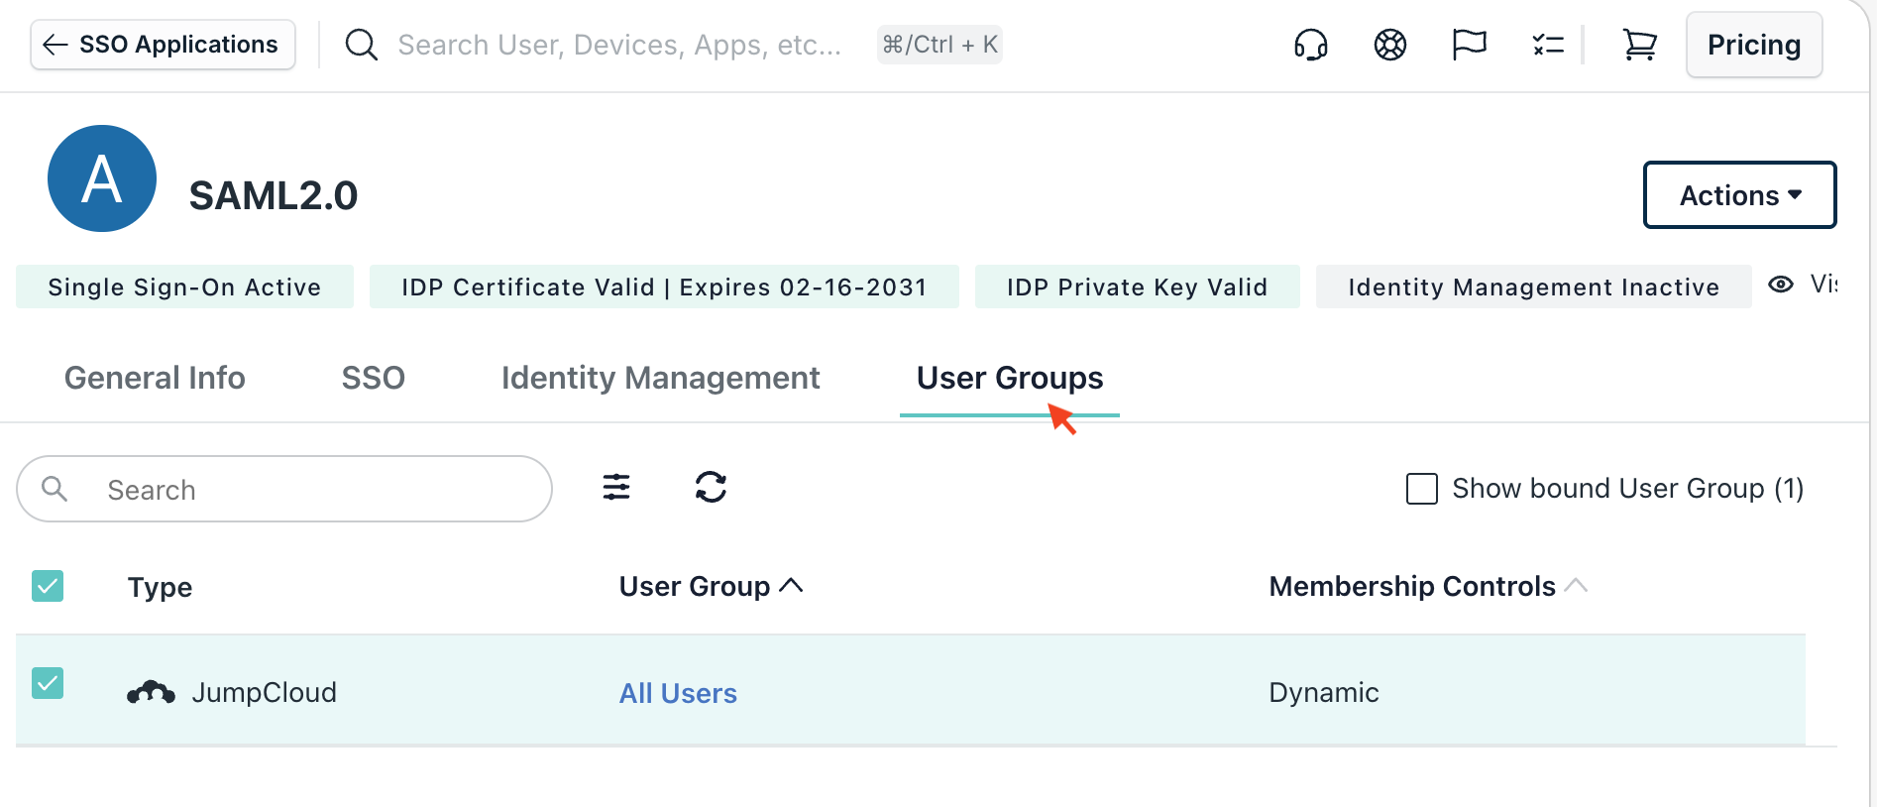The image size is (1877, 807).
Task: Go back to SSO Applications
Action: tap(164, 45)
